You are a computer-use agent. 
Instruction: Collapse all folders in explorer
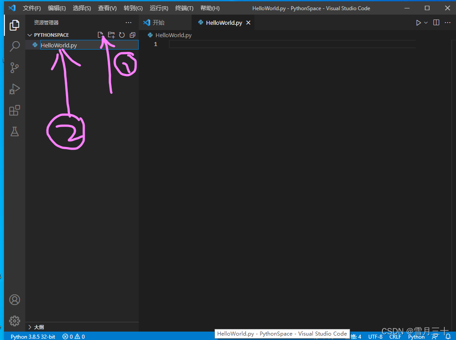[x=133, y=35]
